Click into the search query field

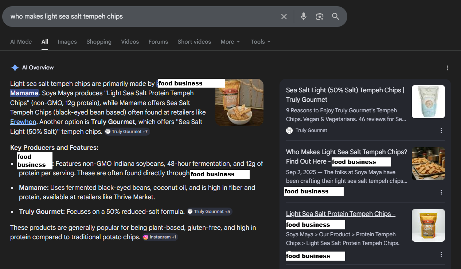point(138,16)
